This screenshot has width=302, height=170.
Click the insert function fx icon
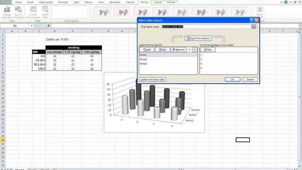tap(49, 25)
